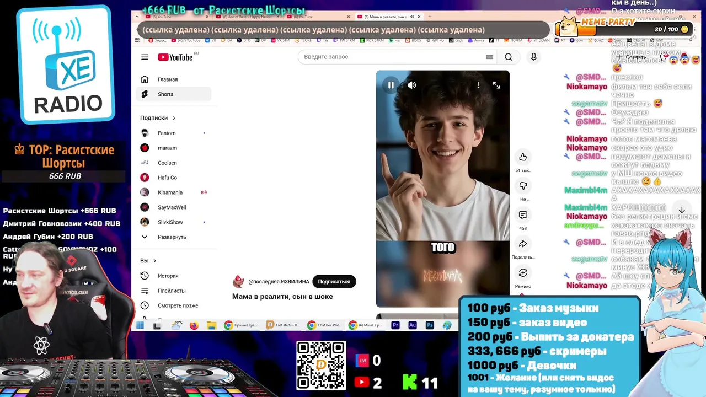Viewport: 706px width, 397px height.
Task: Open the (467) YouTube bookmark
Action: (186, 40)
